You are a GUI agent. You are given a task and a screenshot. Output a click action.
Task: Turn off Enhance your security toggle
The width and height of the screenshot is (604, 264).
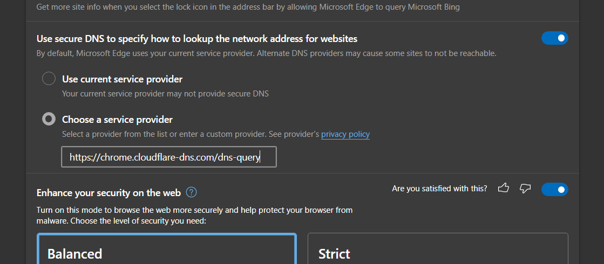(x=554, y=189)
